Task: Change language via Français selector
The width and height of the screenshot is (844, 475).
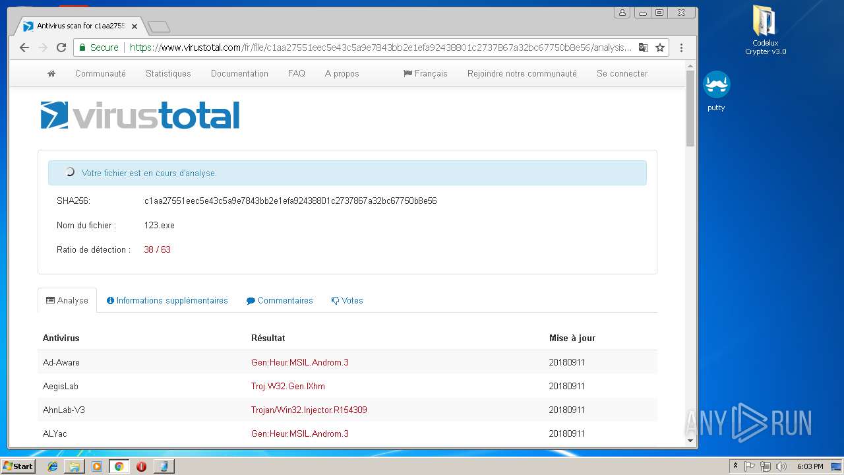Action: (425, 74)
